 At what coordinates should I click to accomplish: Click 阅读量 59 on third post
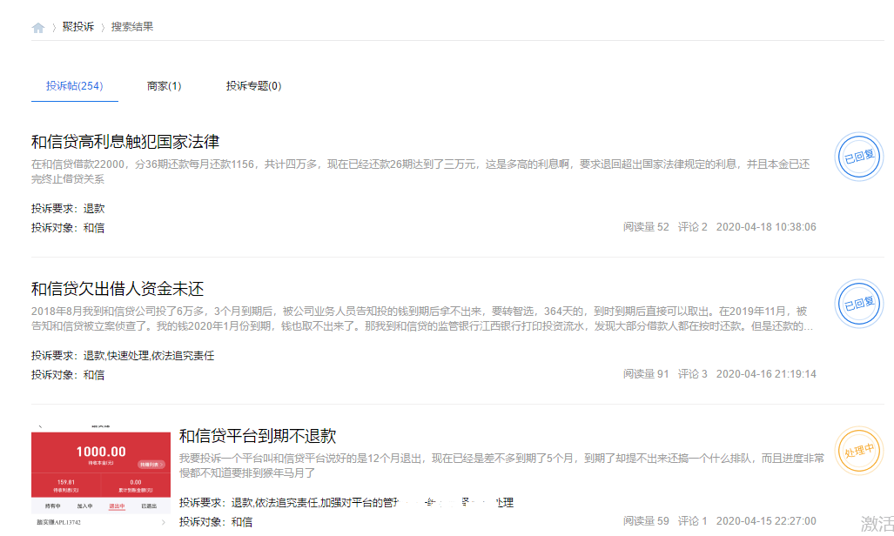646,521
